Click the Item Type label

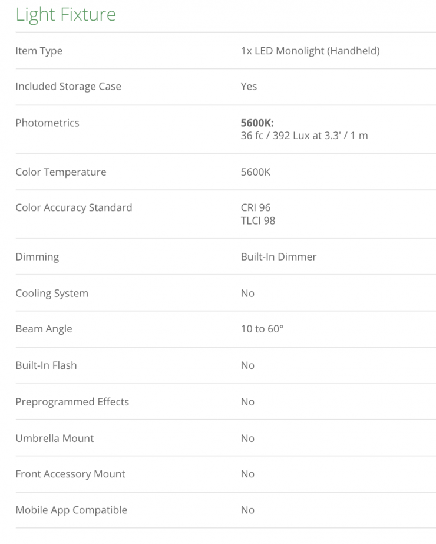(x=39, y=51)
